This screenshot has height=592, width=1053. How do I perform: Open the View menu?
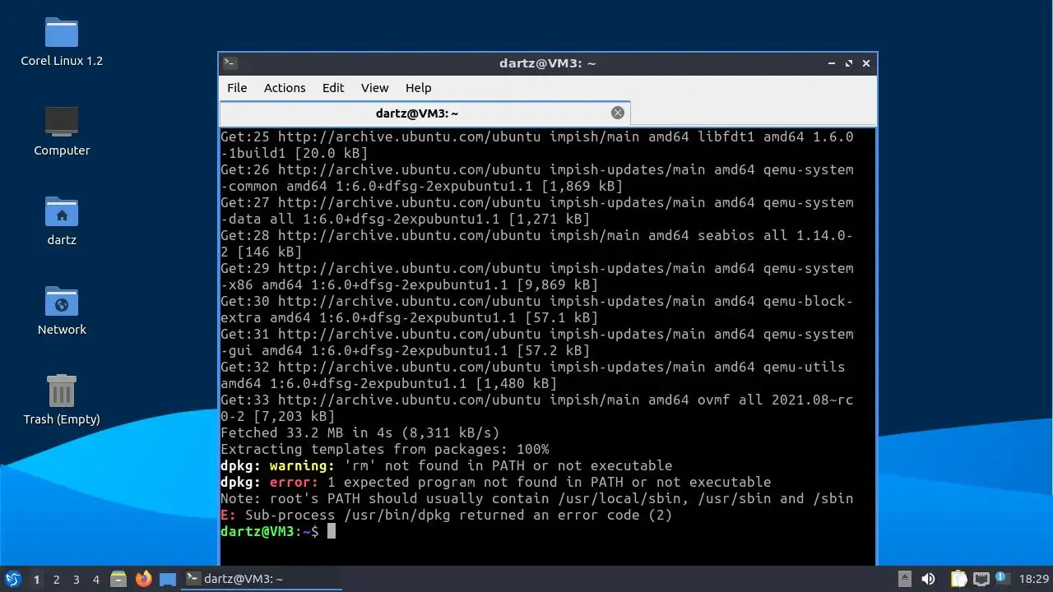[374, 88]
